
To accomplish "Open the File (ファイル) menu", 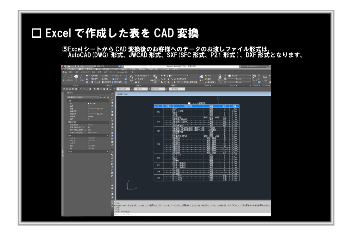I will 72,69.
